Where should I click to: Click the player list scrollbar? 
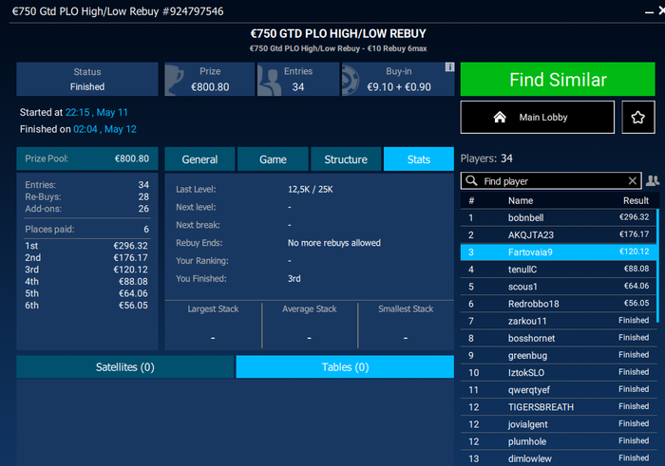point(657,266)
